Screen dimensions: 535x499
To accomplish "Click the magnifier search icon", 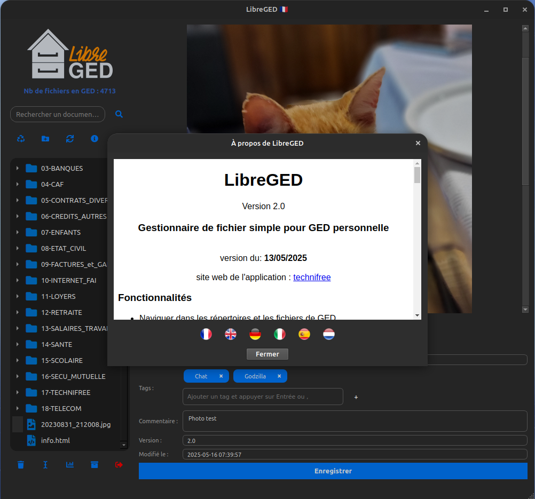I will click(119, 114).
